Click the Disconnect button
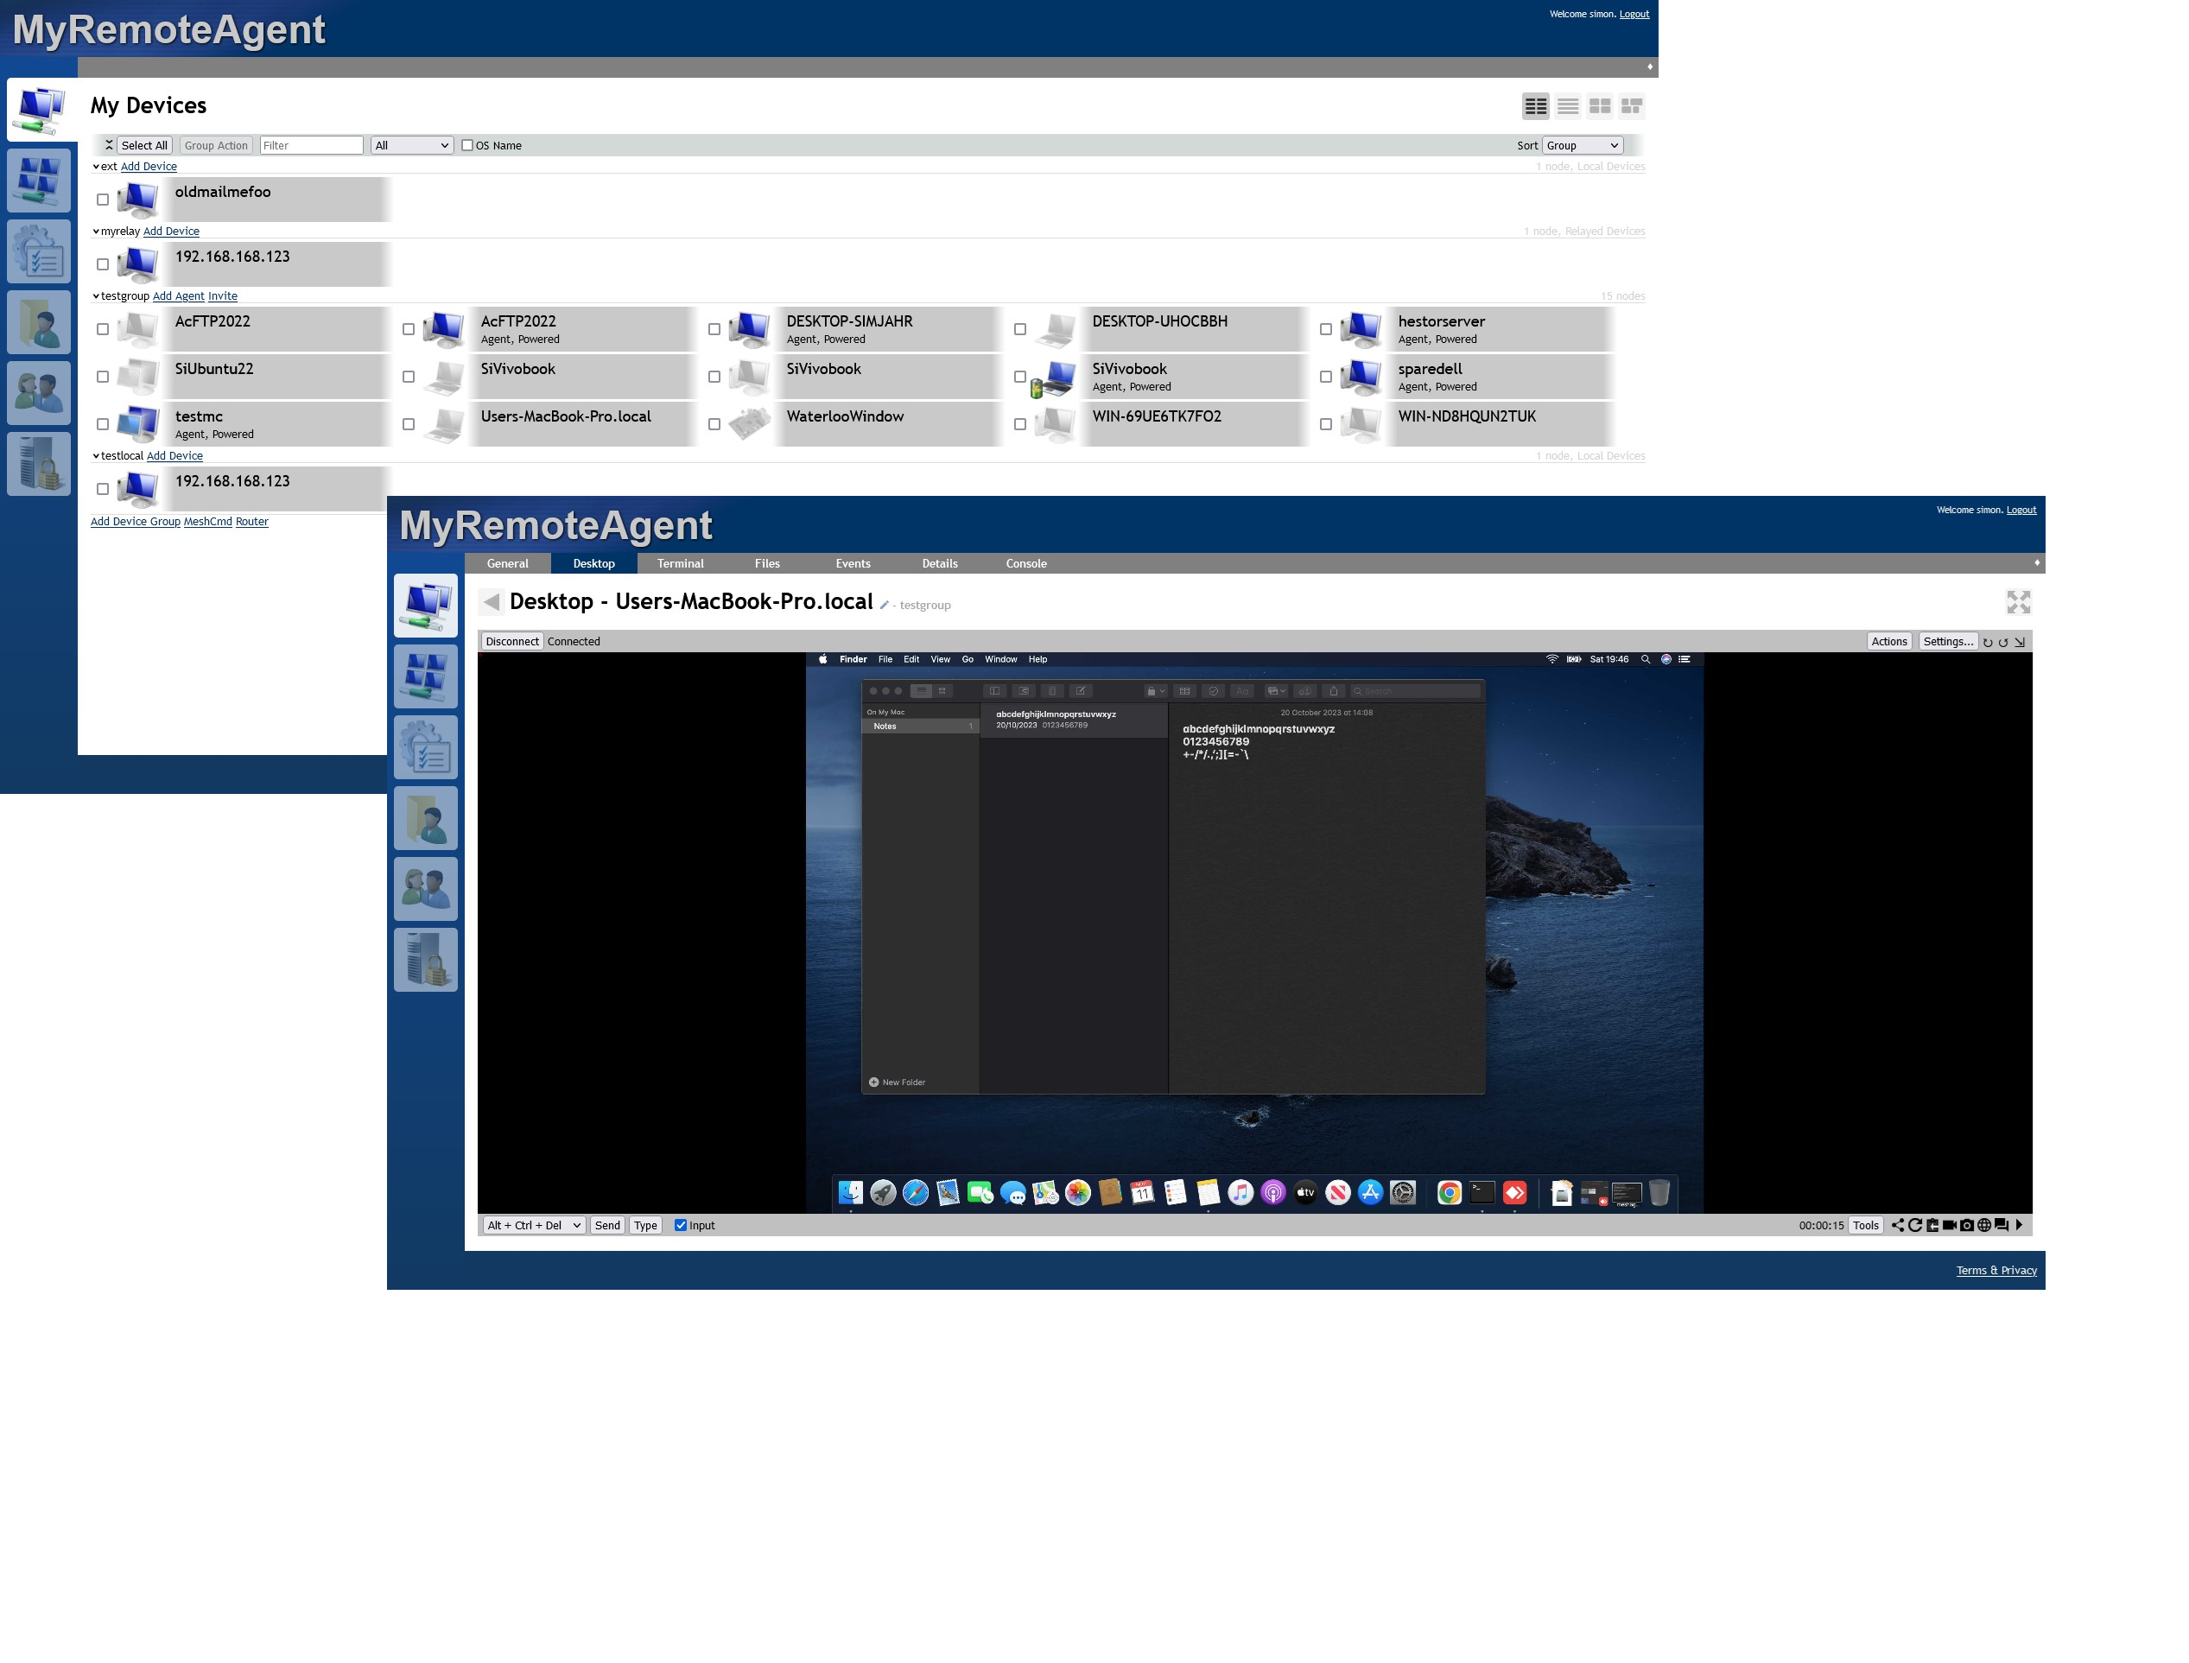Image resolution: width=2189 pixels, height=1663 pixels. tap(512, 641)
